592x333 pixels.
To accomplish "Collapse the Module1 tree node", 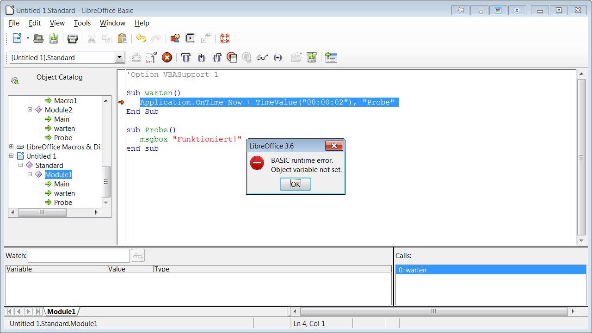I will [30, 174].
